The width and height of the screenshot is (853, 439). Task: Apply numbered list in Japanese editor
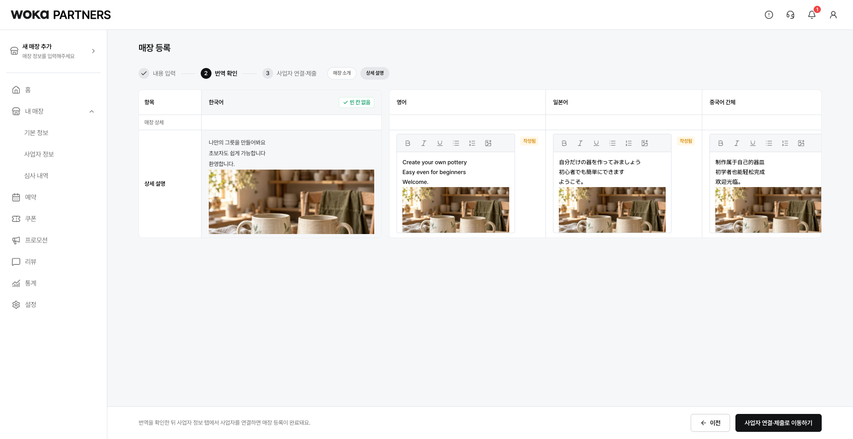pos(629,143)
